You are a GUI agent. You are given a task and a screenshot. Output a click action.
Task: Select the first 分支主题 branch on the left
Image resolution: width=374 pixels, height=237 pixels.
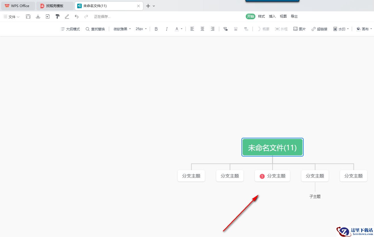(x=191, y=176)
